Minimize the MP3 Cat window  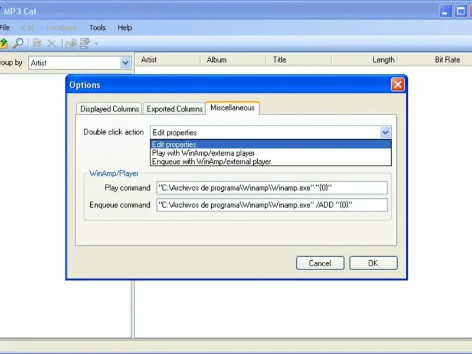click(445, 11)
